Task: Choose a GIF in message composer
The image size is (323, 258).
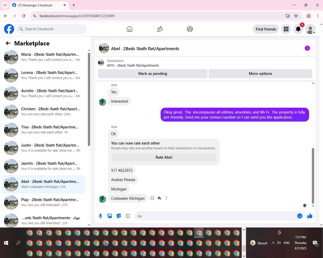Action: 128,216
